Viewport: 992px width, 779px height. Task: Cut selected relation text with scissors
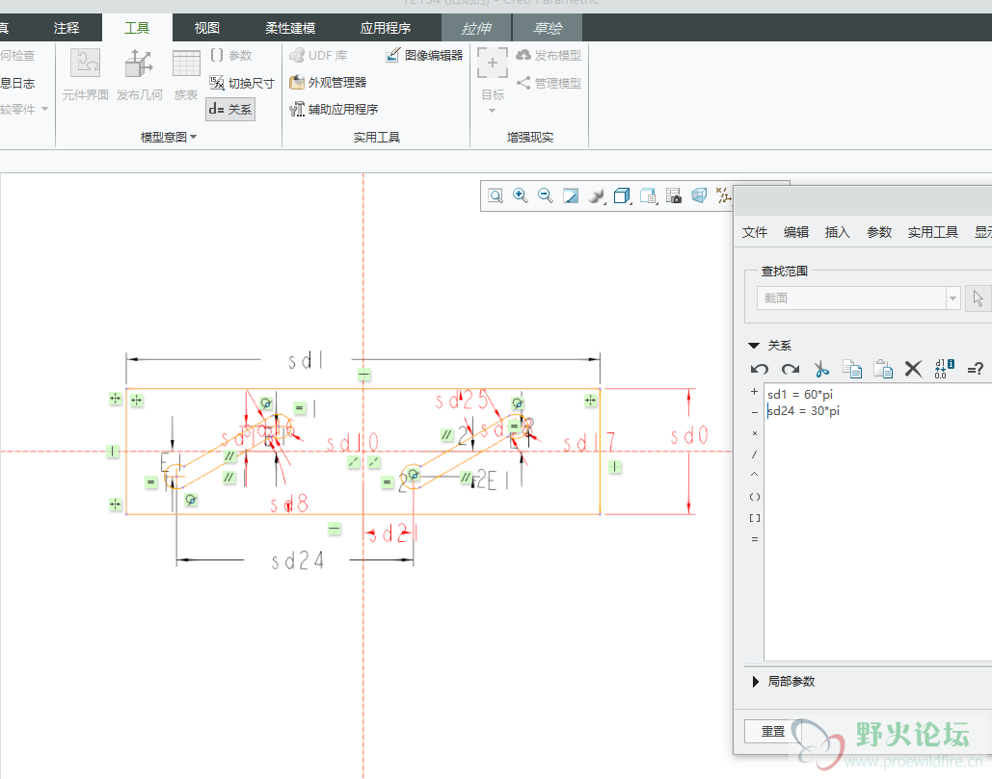coord(821,369)
